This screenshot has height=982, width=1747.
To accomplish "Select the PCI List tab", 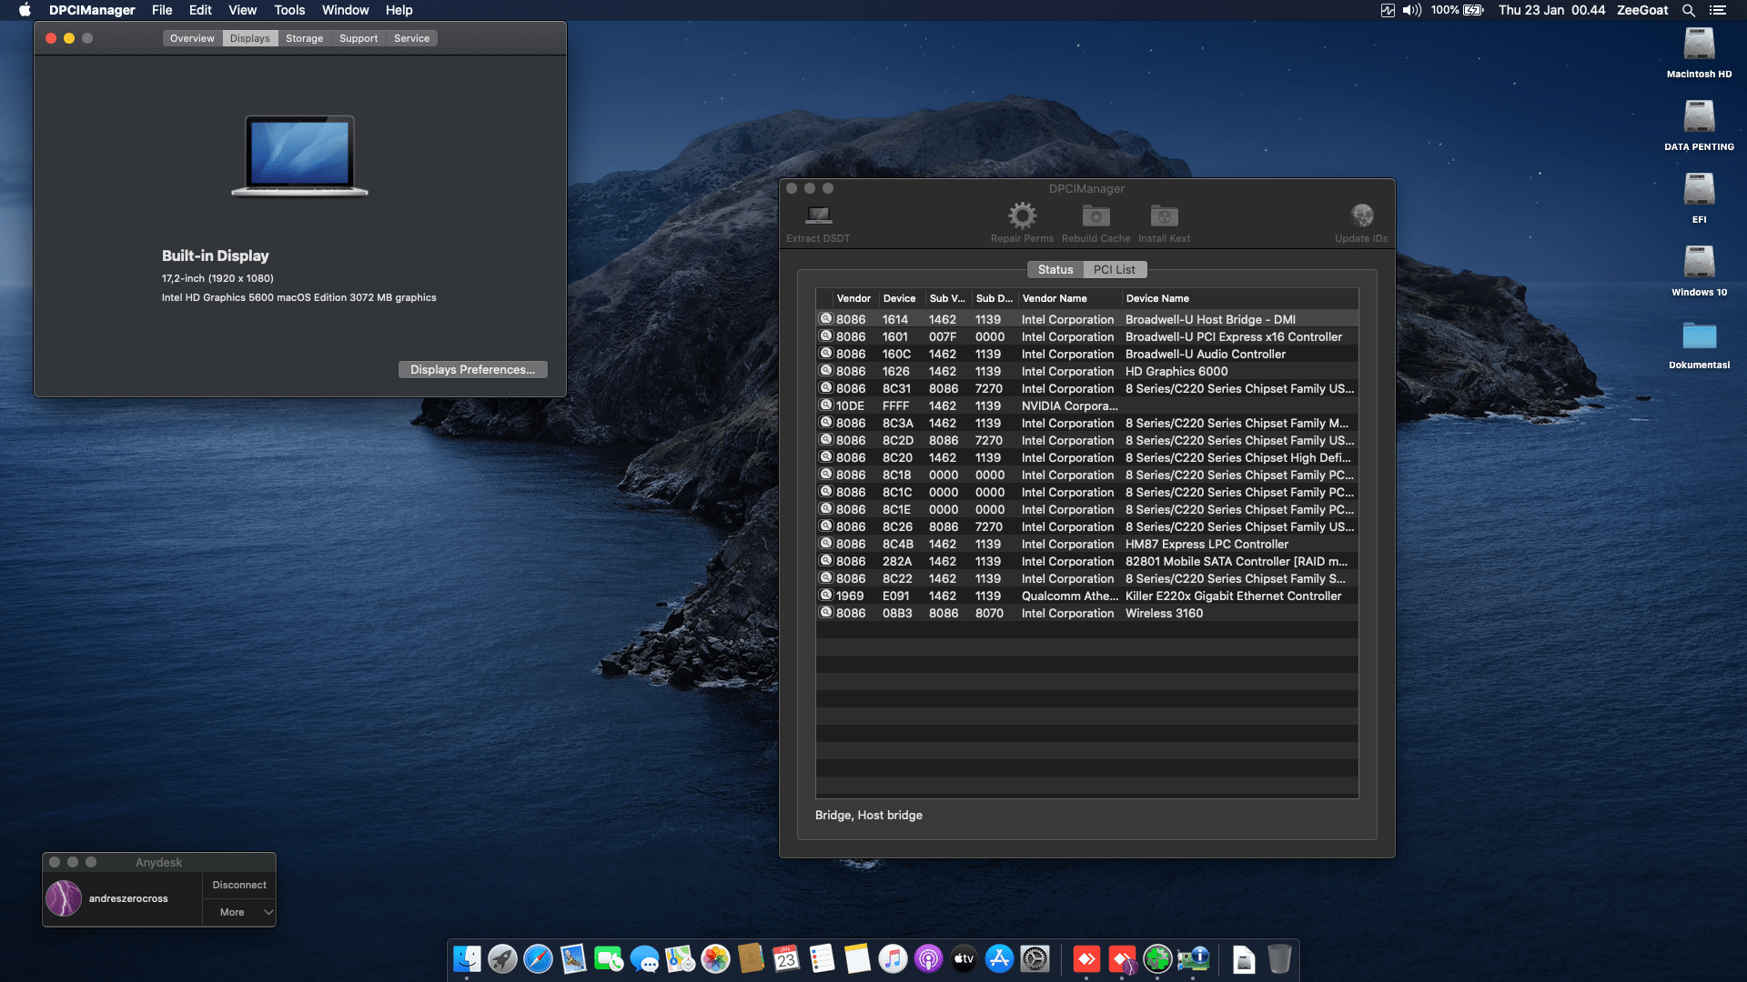I will pos(1114,269).
